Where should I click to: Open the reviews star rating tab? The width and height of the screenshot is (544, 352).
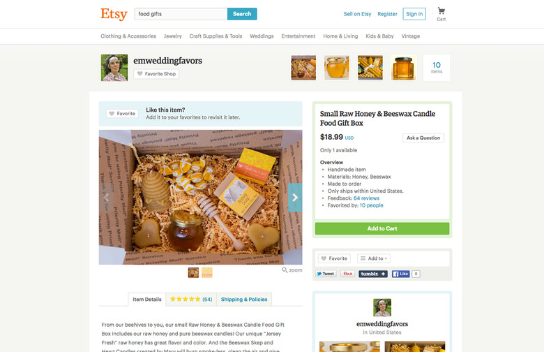coord(191,299)
